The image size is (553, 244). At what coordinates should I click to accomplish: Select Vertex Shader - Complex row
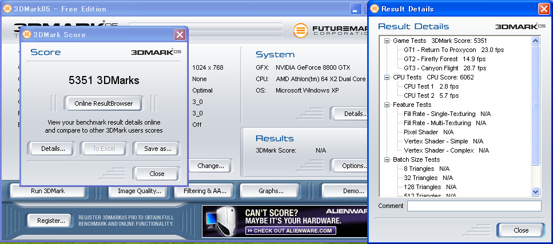tap(446, 150)
